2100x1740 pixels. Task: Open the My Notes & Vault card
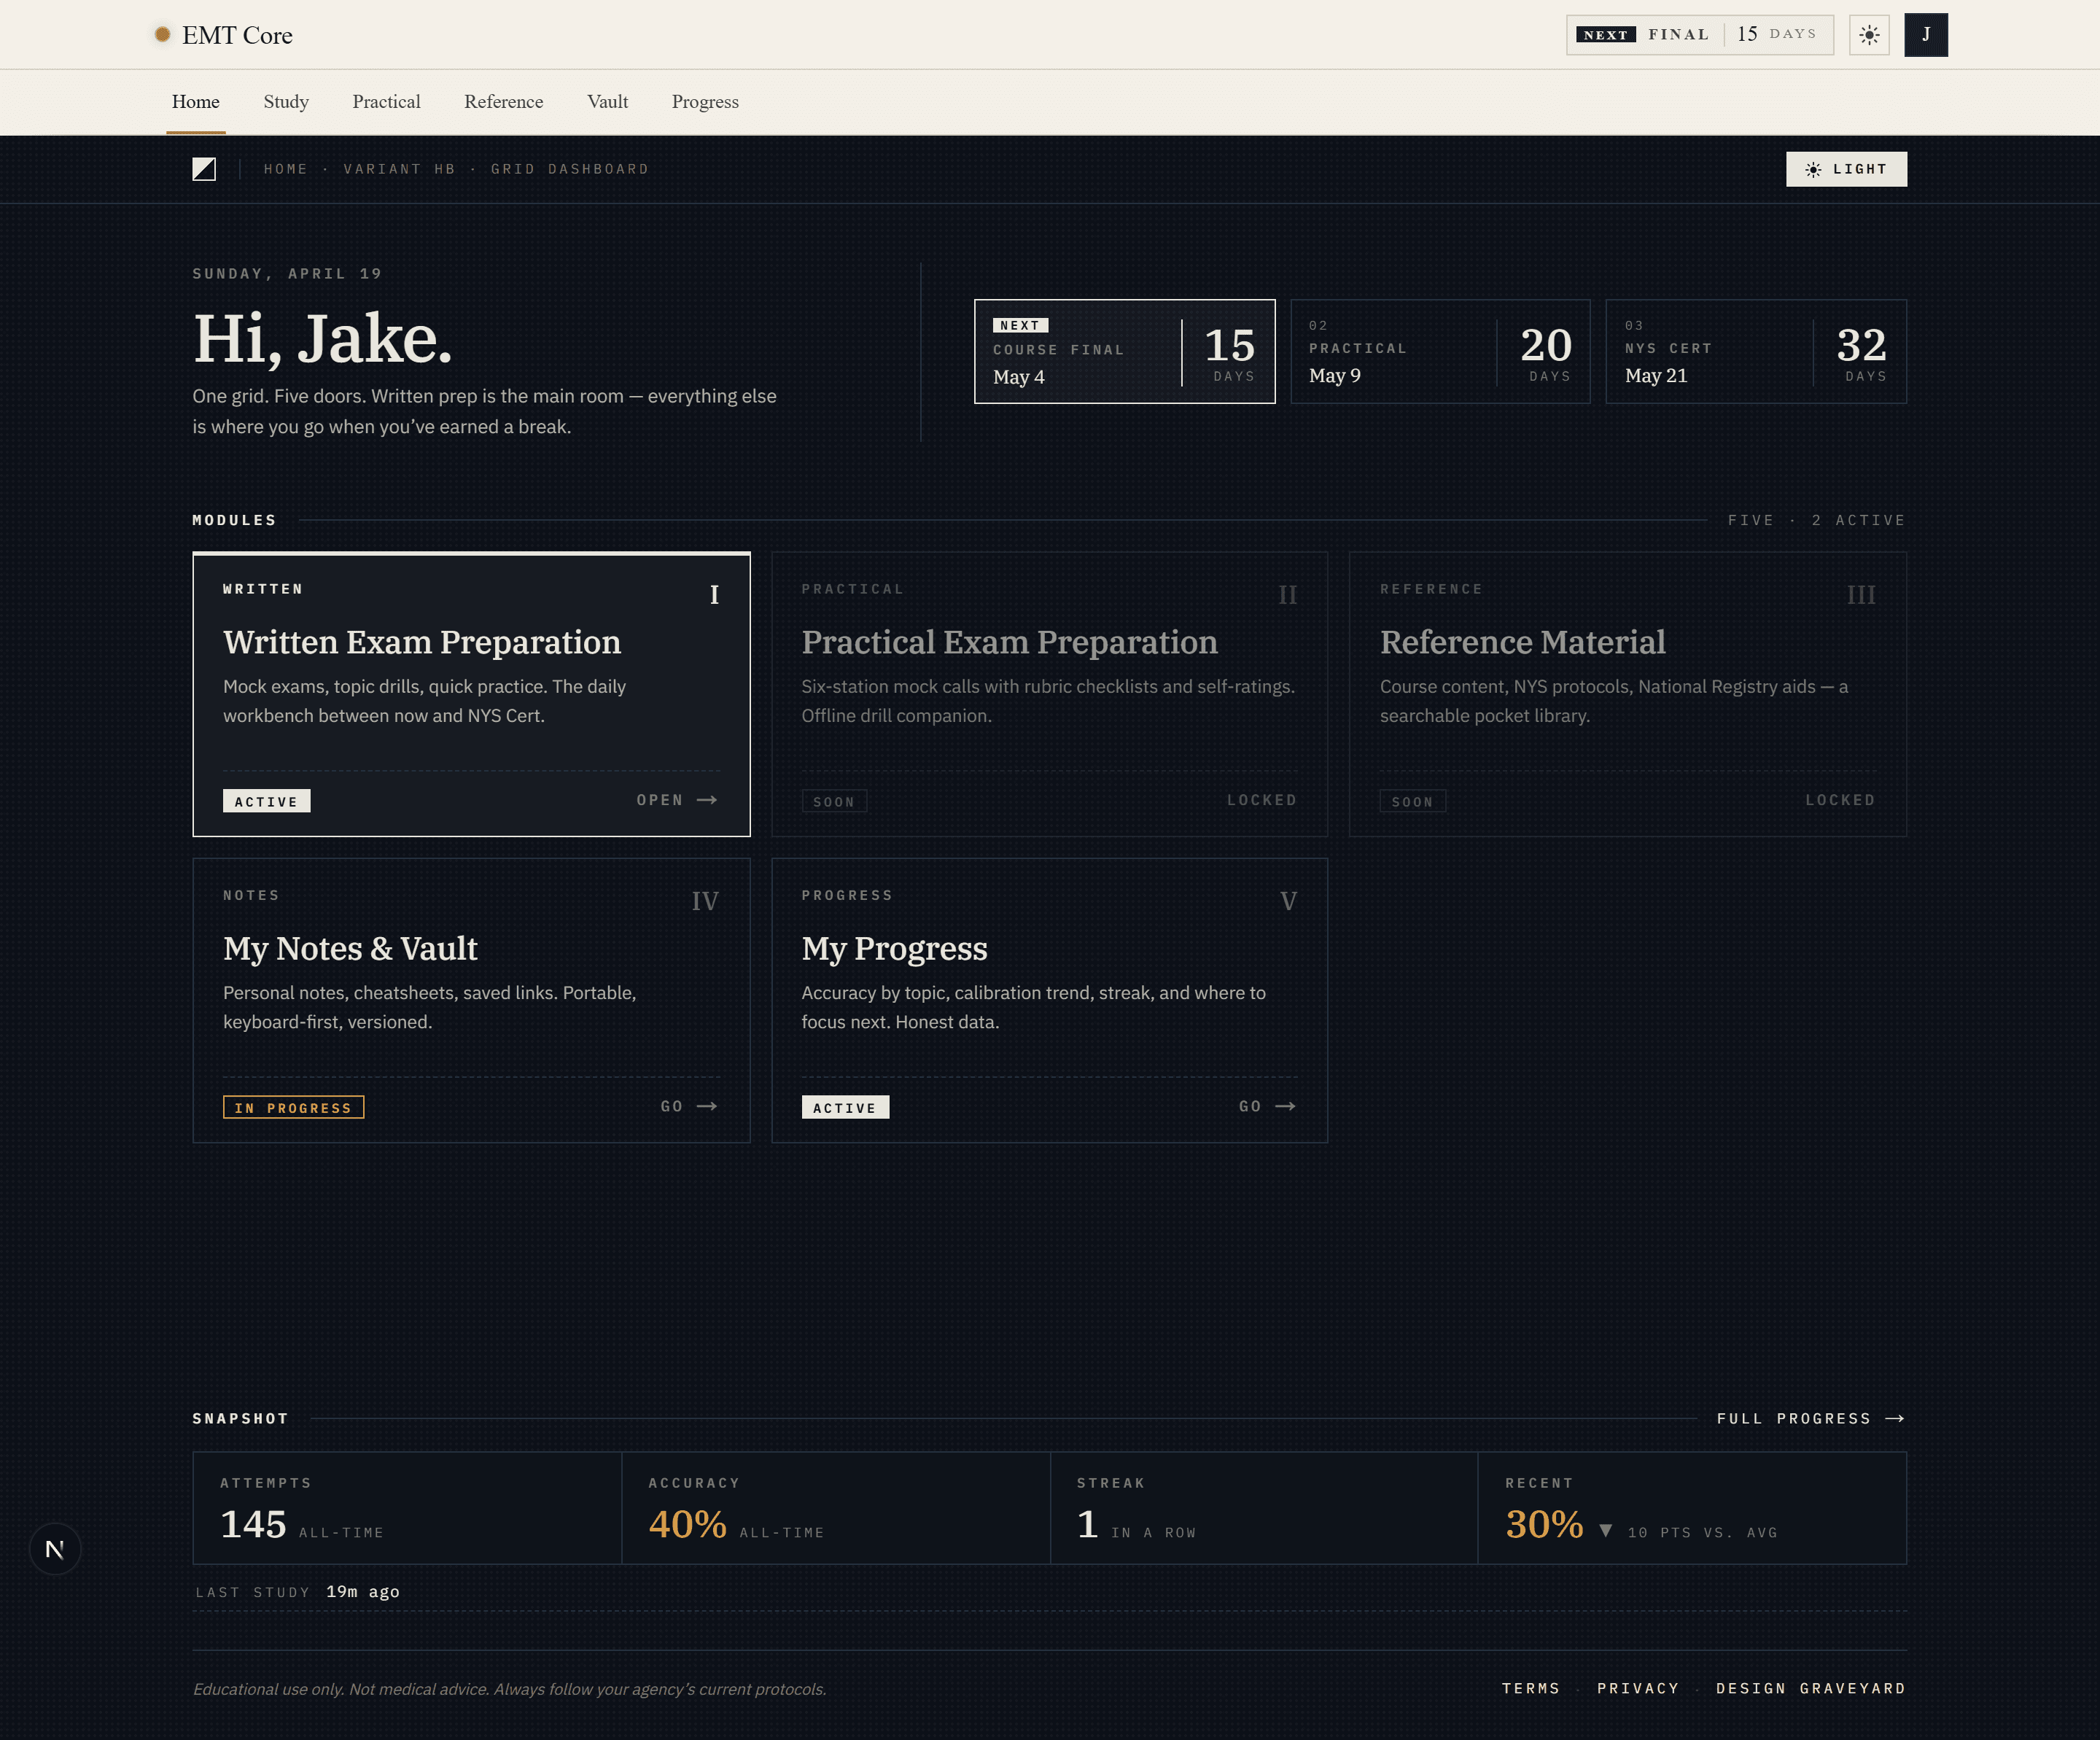click(471, 1000)
